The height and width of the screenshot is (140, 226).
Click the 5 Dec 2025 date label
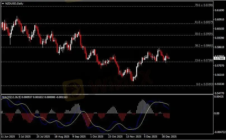tap(150, 136)
